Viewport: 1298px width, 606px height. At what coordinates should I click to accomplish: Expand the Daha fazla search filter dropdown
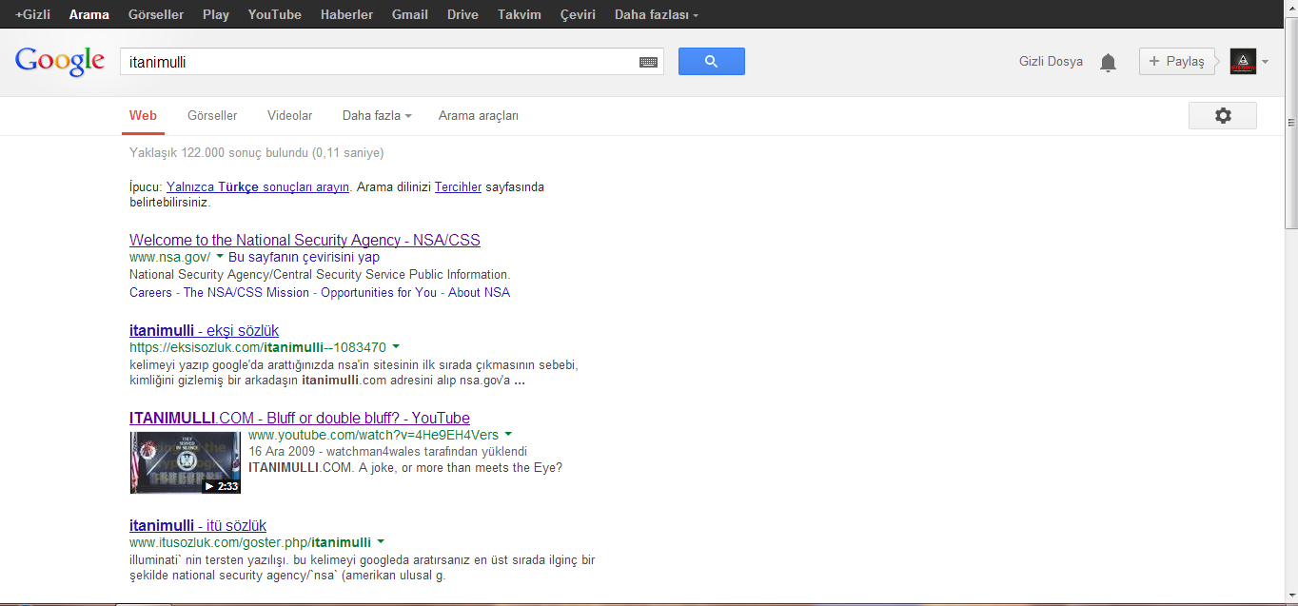point(377,115)
